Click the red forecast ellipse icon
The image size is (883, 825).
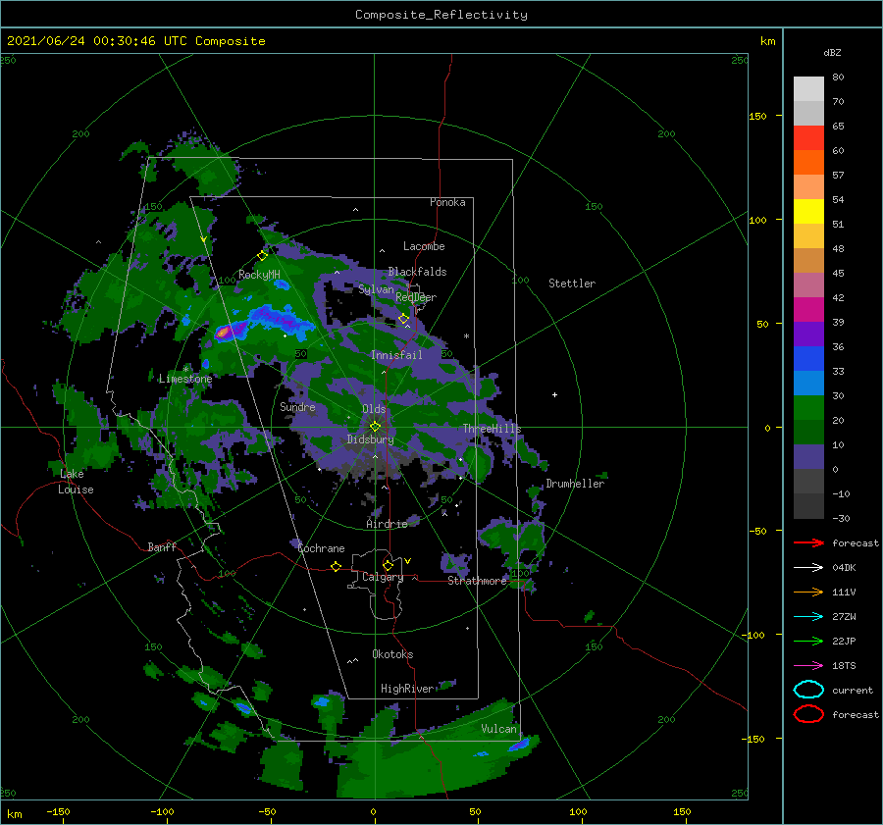[x=808, y=714]
